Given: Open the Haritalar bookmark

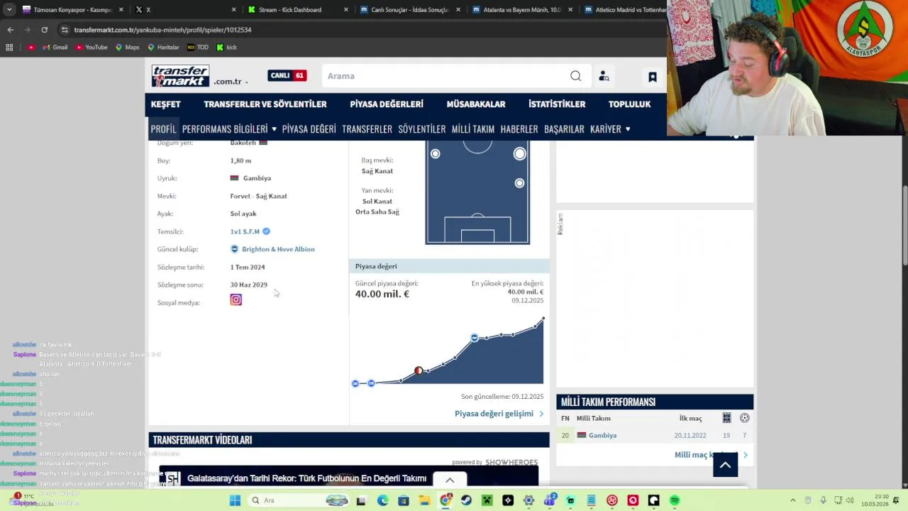Looking at the screenshot, I should coord(163,48).
